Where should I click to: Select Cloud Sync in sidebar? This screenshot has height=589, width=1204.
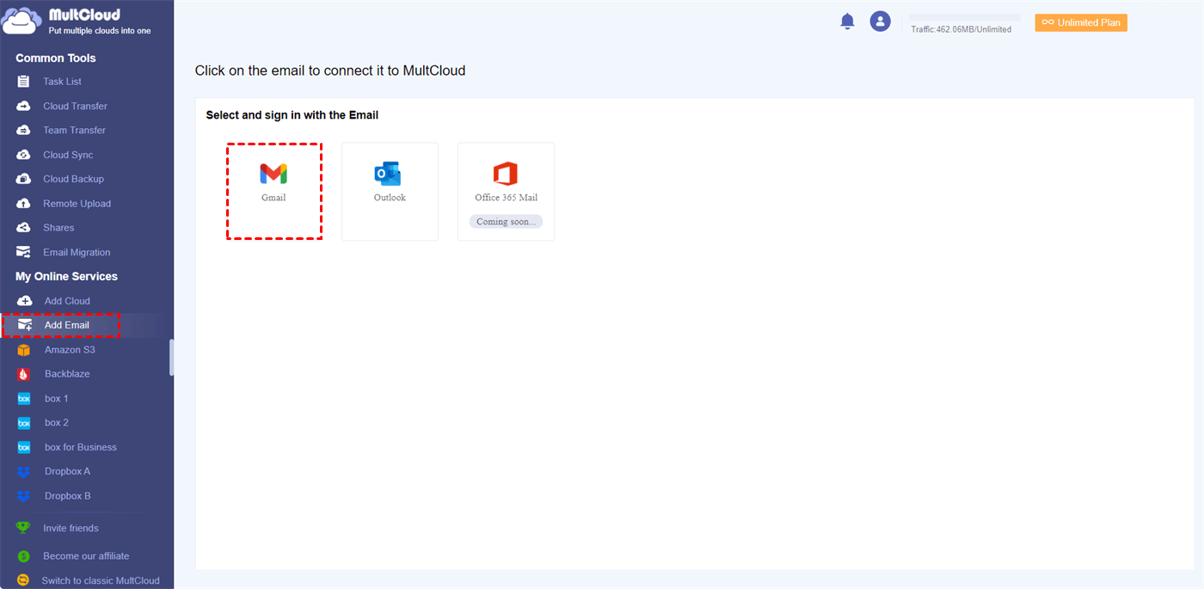(68, 155)
